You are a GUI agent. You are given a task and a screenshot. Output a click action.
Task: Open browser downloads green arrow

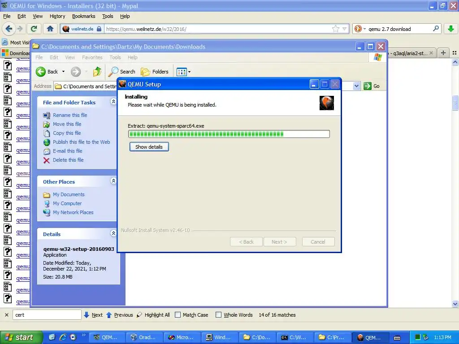[451, 29]
